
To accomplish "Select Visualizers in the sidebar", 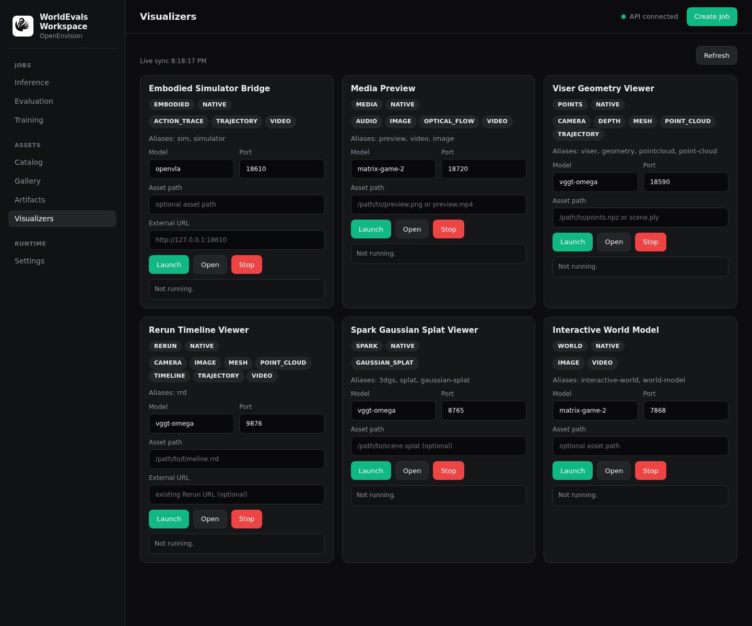I will (x=62, y=219).
